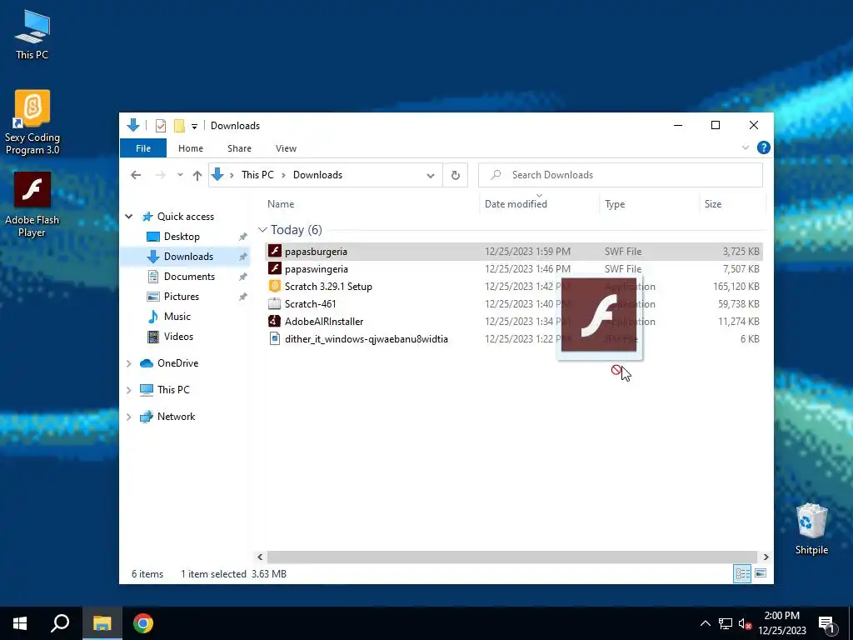
Task: Expand the This PC tree node
Action: (129, 390)
